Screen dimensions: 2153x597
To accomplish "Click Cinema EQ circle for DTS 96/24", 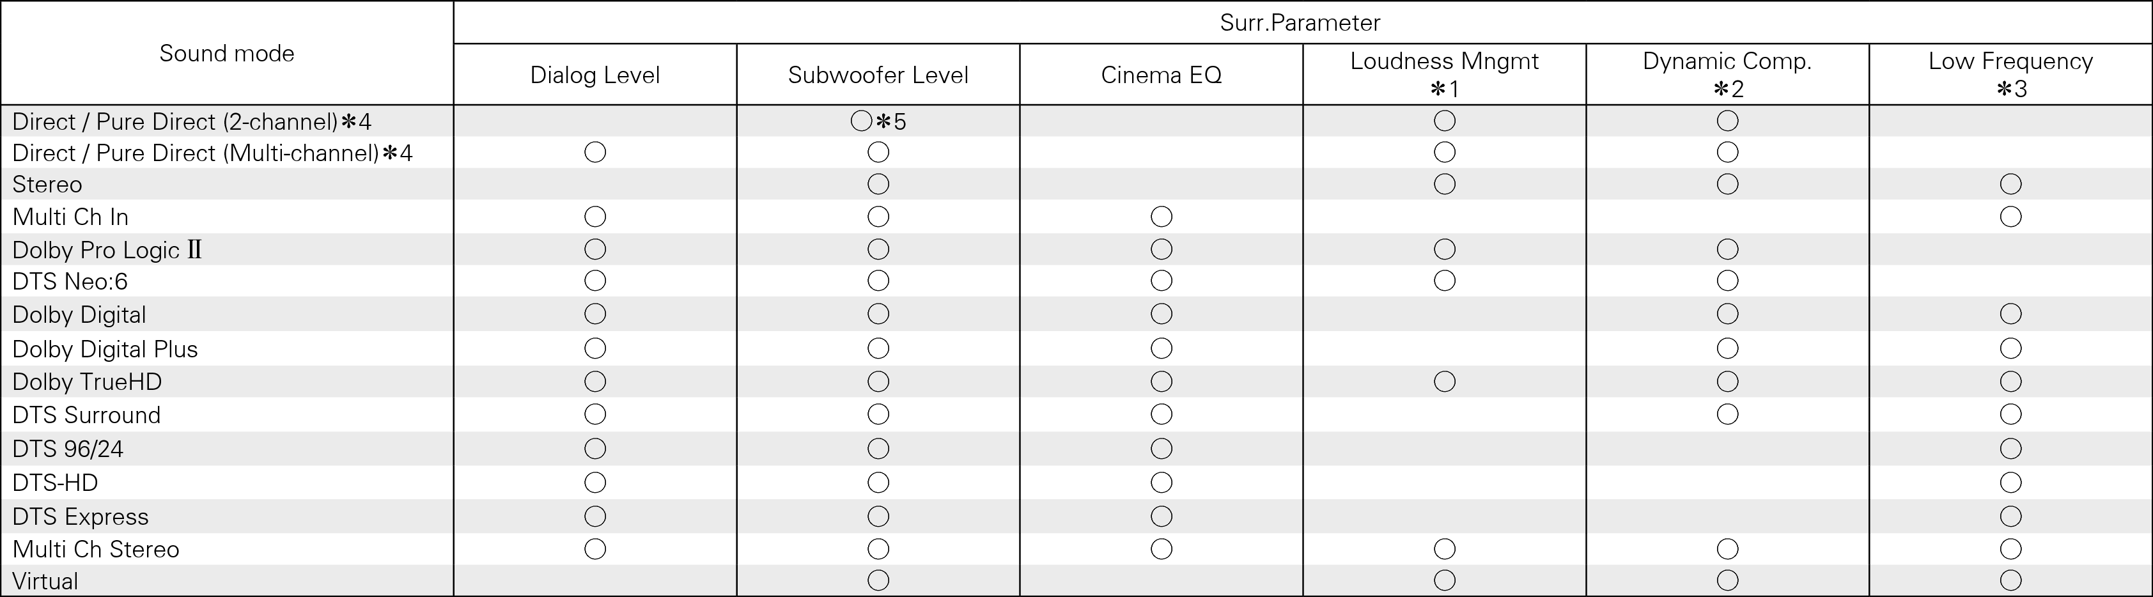I will (1162, 448).
